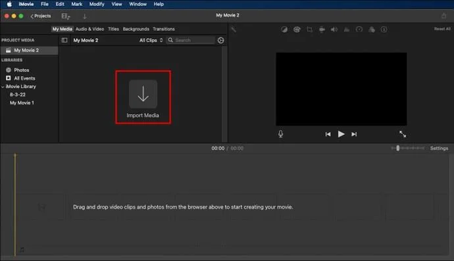The width and height of the screenshot is (454, 261).
Task: Click the import download arrow in toolbar
Action: (84, 16)
